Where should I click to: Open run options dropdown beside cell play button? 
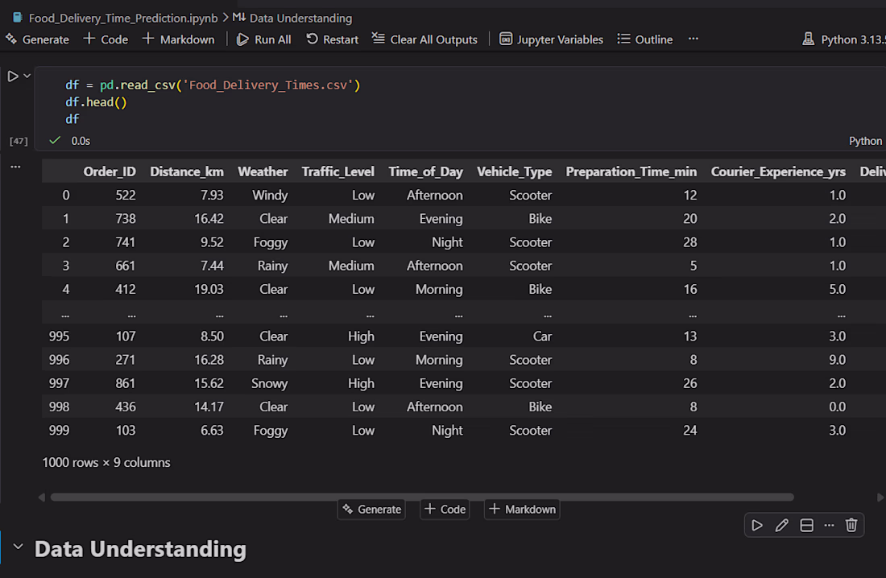click(27, 76)
